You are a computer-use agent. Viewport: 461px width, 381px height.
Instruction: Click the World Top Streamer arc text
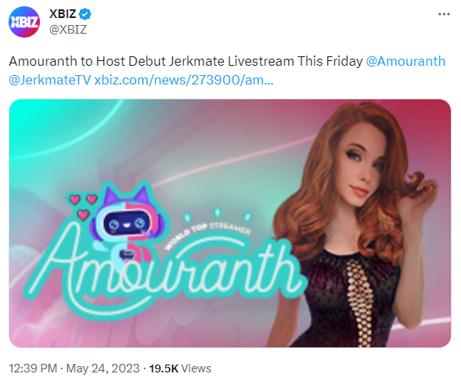(207, 234)
